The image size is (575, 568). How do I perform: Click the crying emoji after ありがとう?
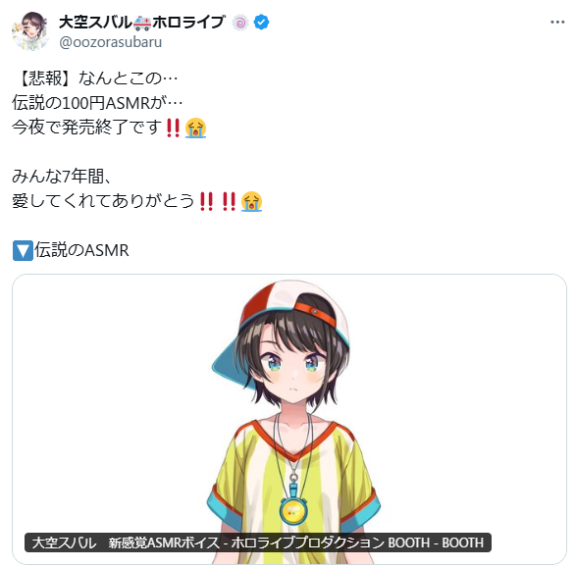tap(251, 201)
